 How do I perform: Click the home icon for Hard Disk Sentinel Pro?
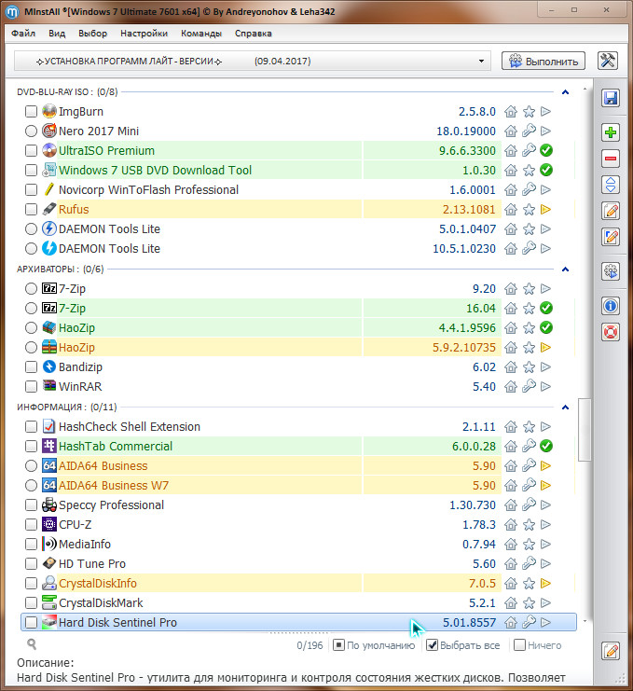point(511,622)
